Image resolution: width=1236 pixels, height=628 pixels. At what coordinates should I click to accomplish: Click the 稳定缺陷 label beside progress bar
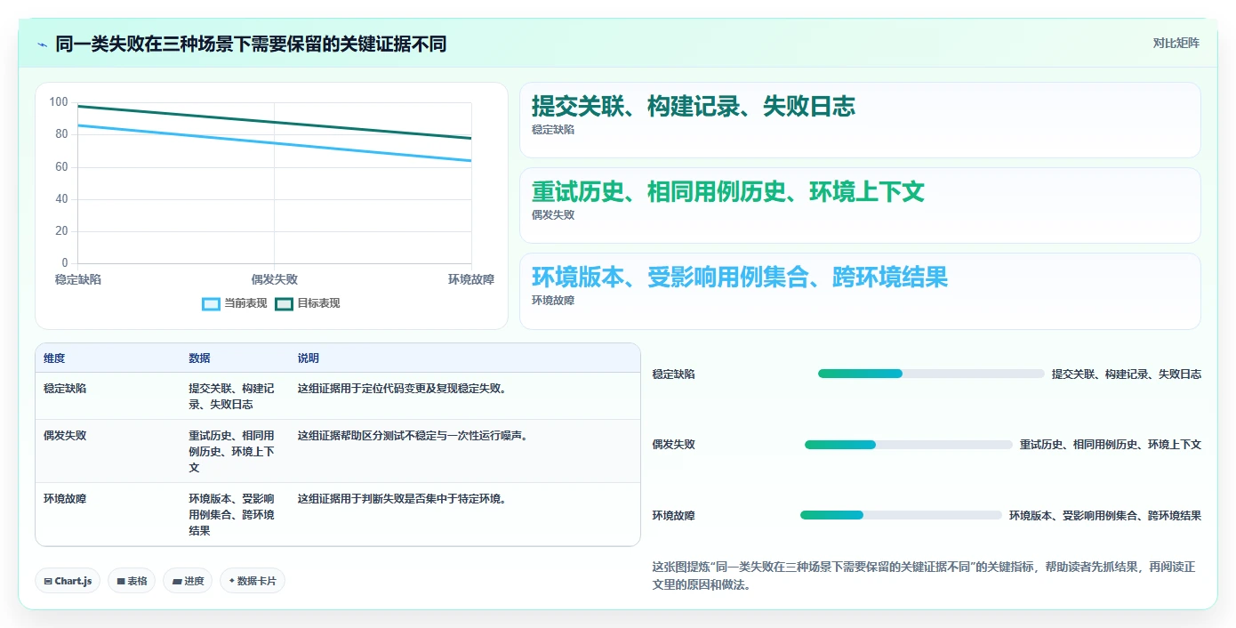(x=674, y=374)
